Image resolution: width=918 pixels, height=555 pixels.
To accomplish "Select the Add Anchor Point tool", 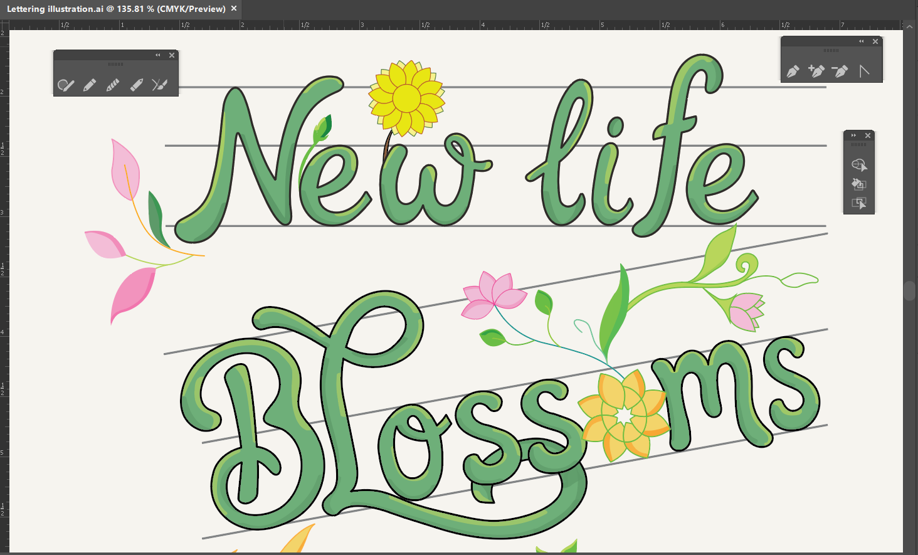I will pyautogui.click(x=816, y=71).
